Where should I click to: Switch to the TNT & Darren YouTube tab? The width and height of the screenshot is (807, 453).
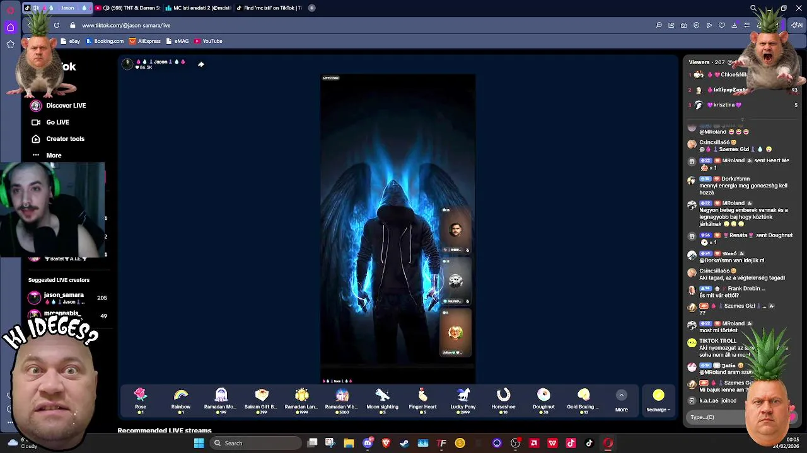click(127, 8)
